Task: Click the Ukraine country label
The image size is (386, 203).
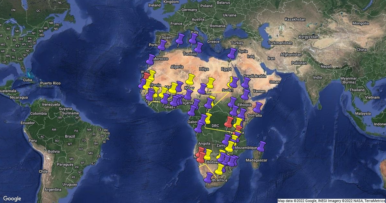Action: (x=230, y=15)
